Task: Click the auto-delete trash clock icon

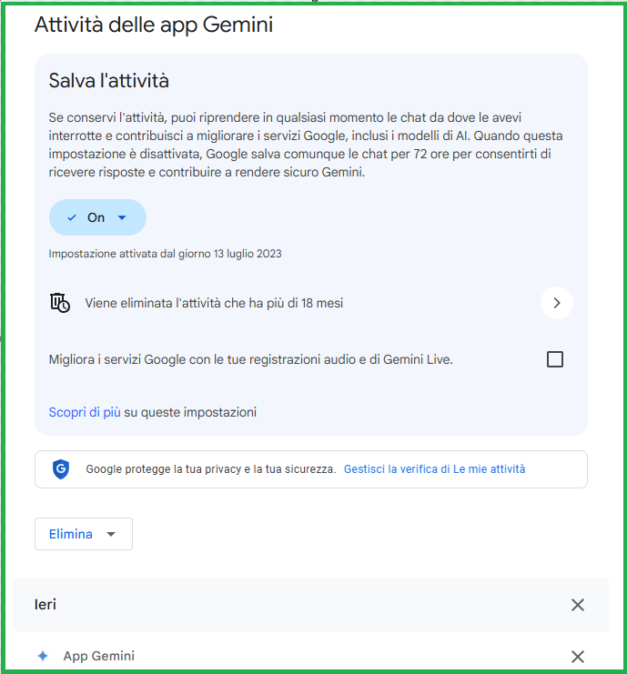Action: (x=60, y=303)
